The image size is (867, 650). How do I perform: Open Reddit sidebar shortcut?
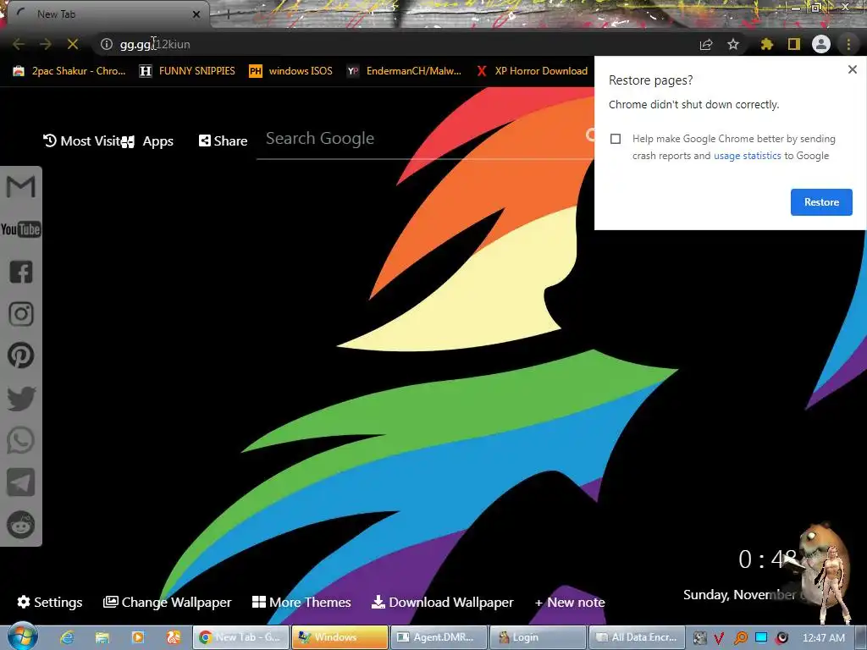21,525
